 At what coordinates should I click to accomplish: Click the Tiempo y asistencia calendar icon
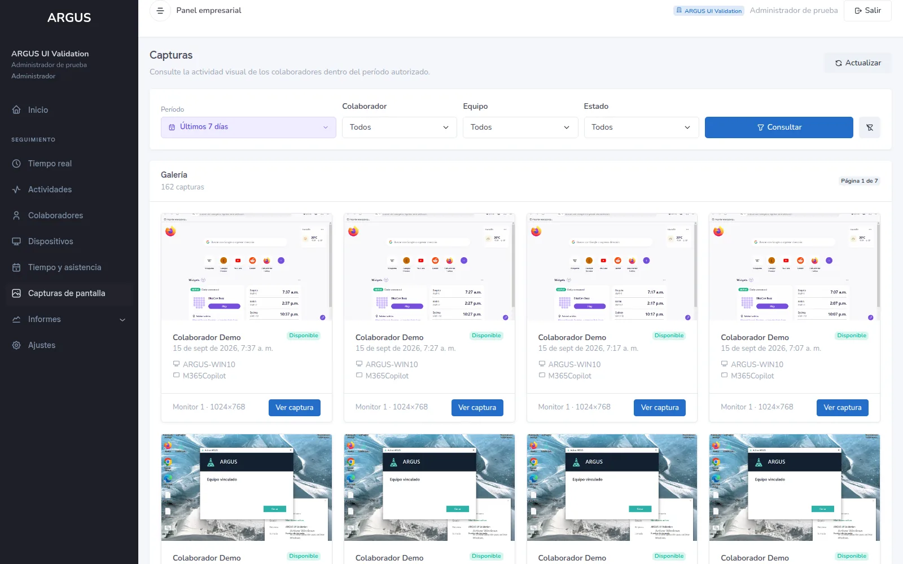click(x=16, y=267)
